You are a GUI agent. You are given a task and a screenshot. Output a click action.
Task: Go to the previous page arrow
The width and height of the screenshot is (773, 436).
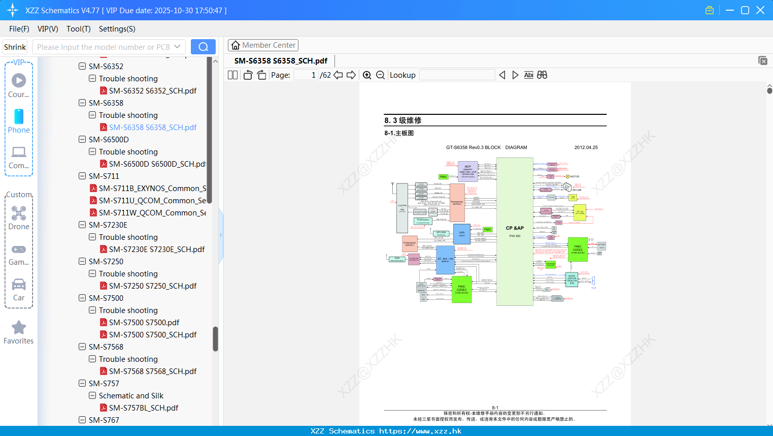(x=338, y=75)
